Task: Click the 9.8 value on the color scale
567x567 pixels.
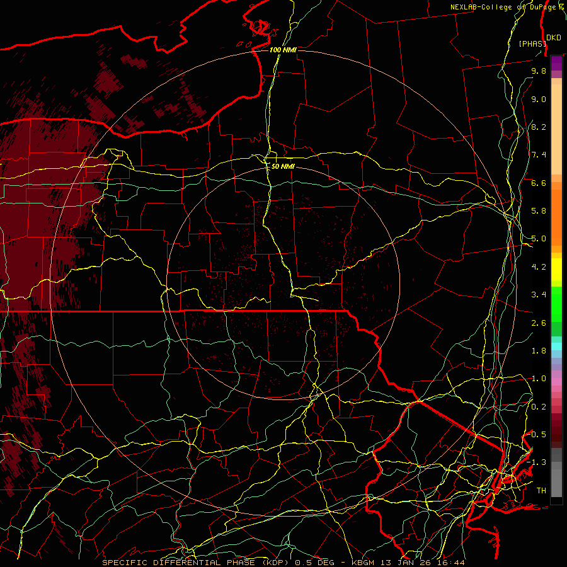Action: pyautogui.click(x=539, y=71)
